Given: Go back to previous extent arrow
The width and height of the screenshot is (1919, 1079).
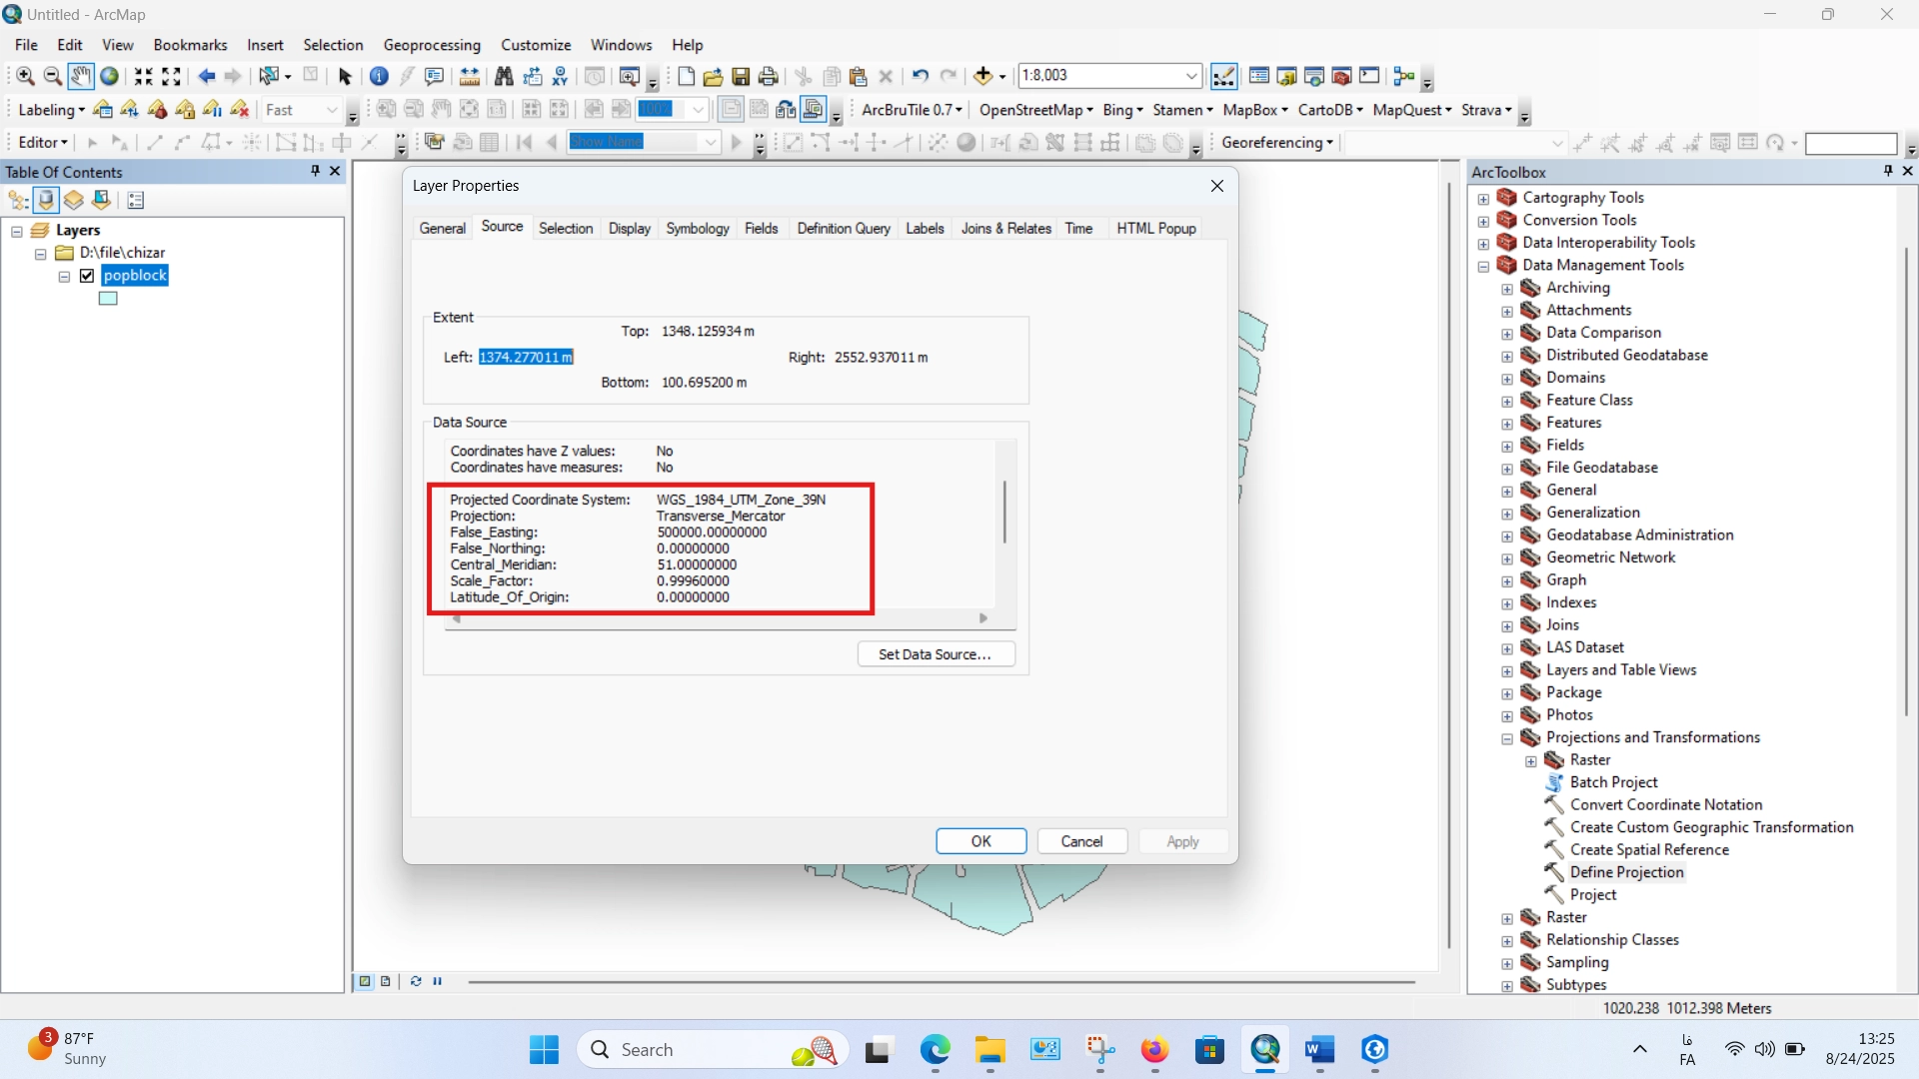Looking at the screenshot, I should 206,76.
